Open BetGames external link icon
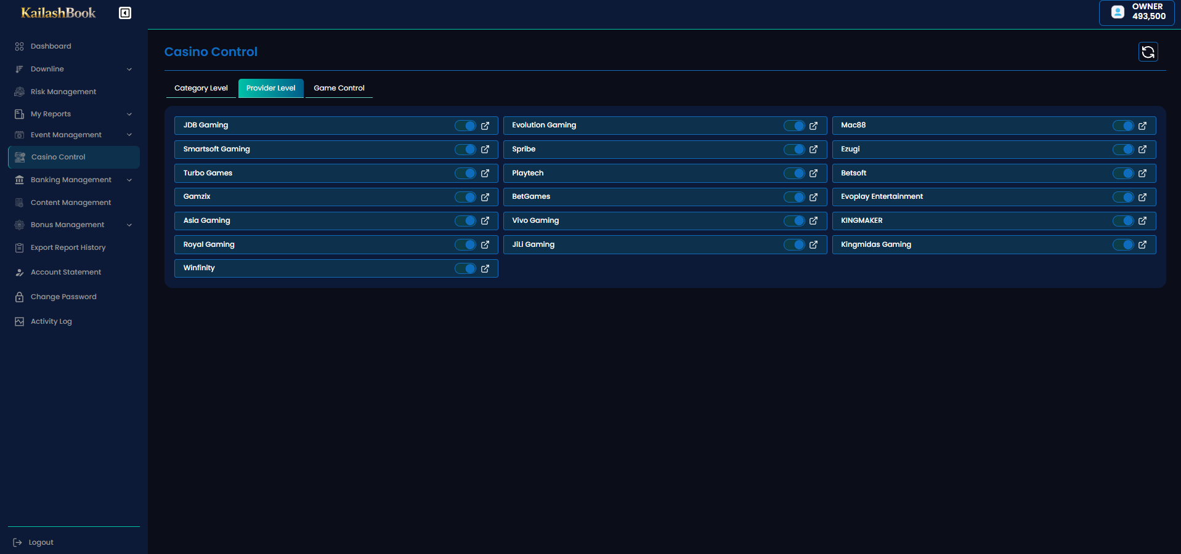 pyautogui.click(x=813, y=197)
